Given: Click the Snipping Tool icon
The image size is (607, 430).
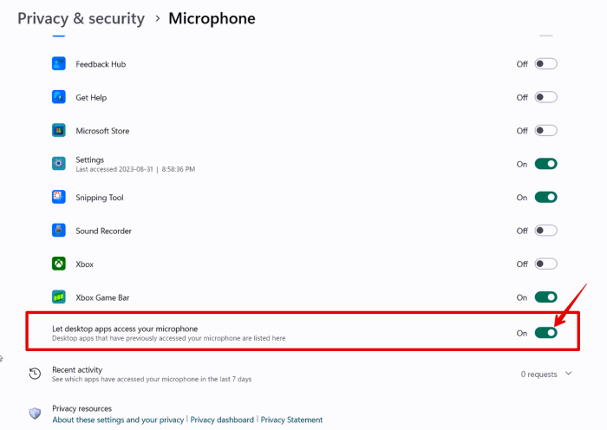Looking at the screenshot, I should coord(59,198).
